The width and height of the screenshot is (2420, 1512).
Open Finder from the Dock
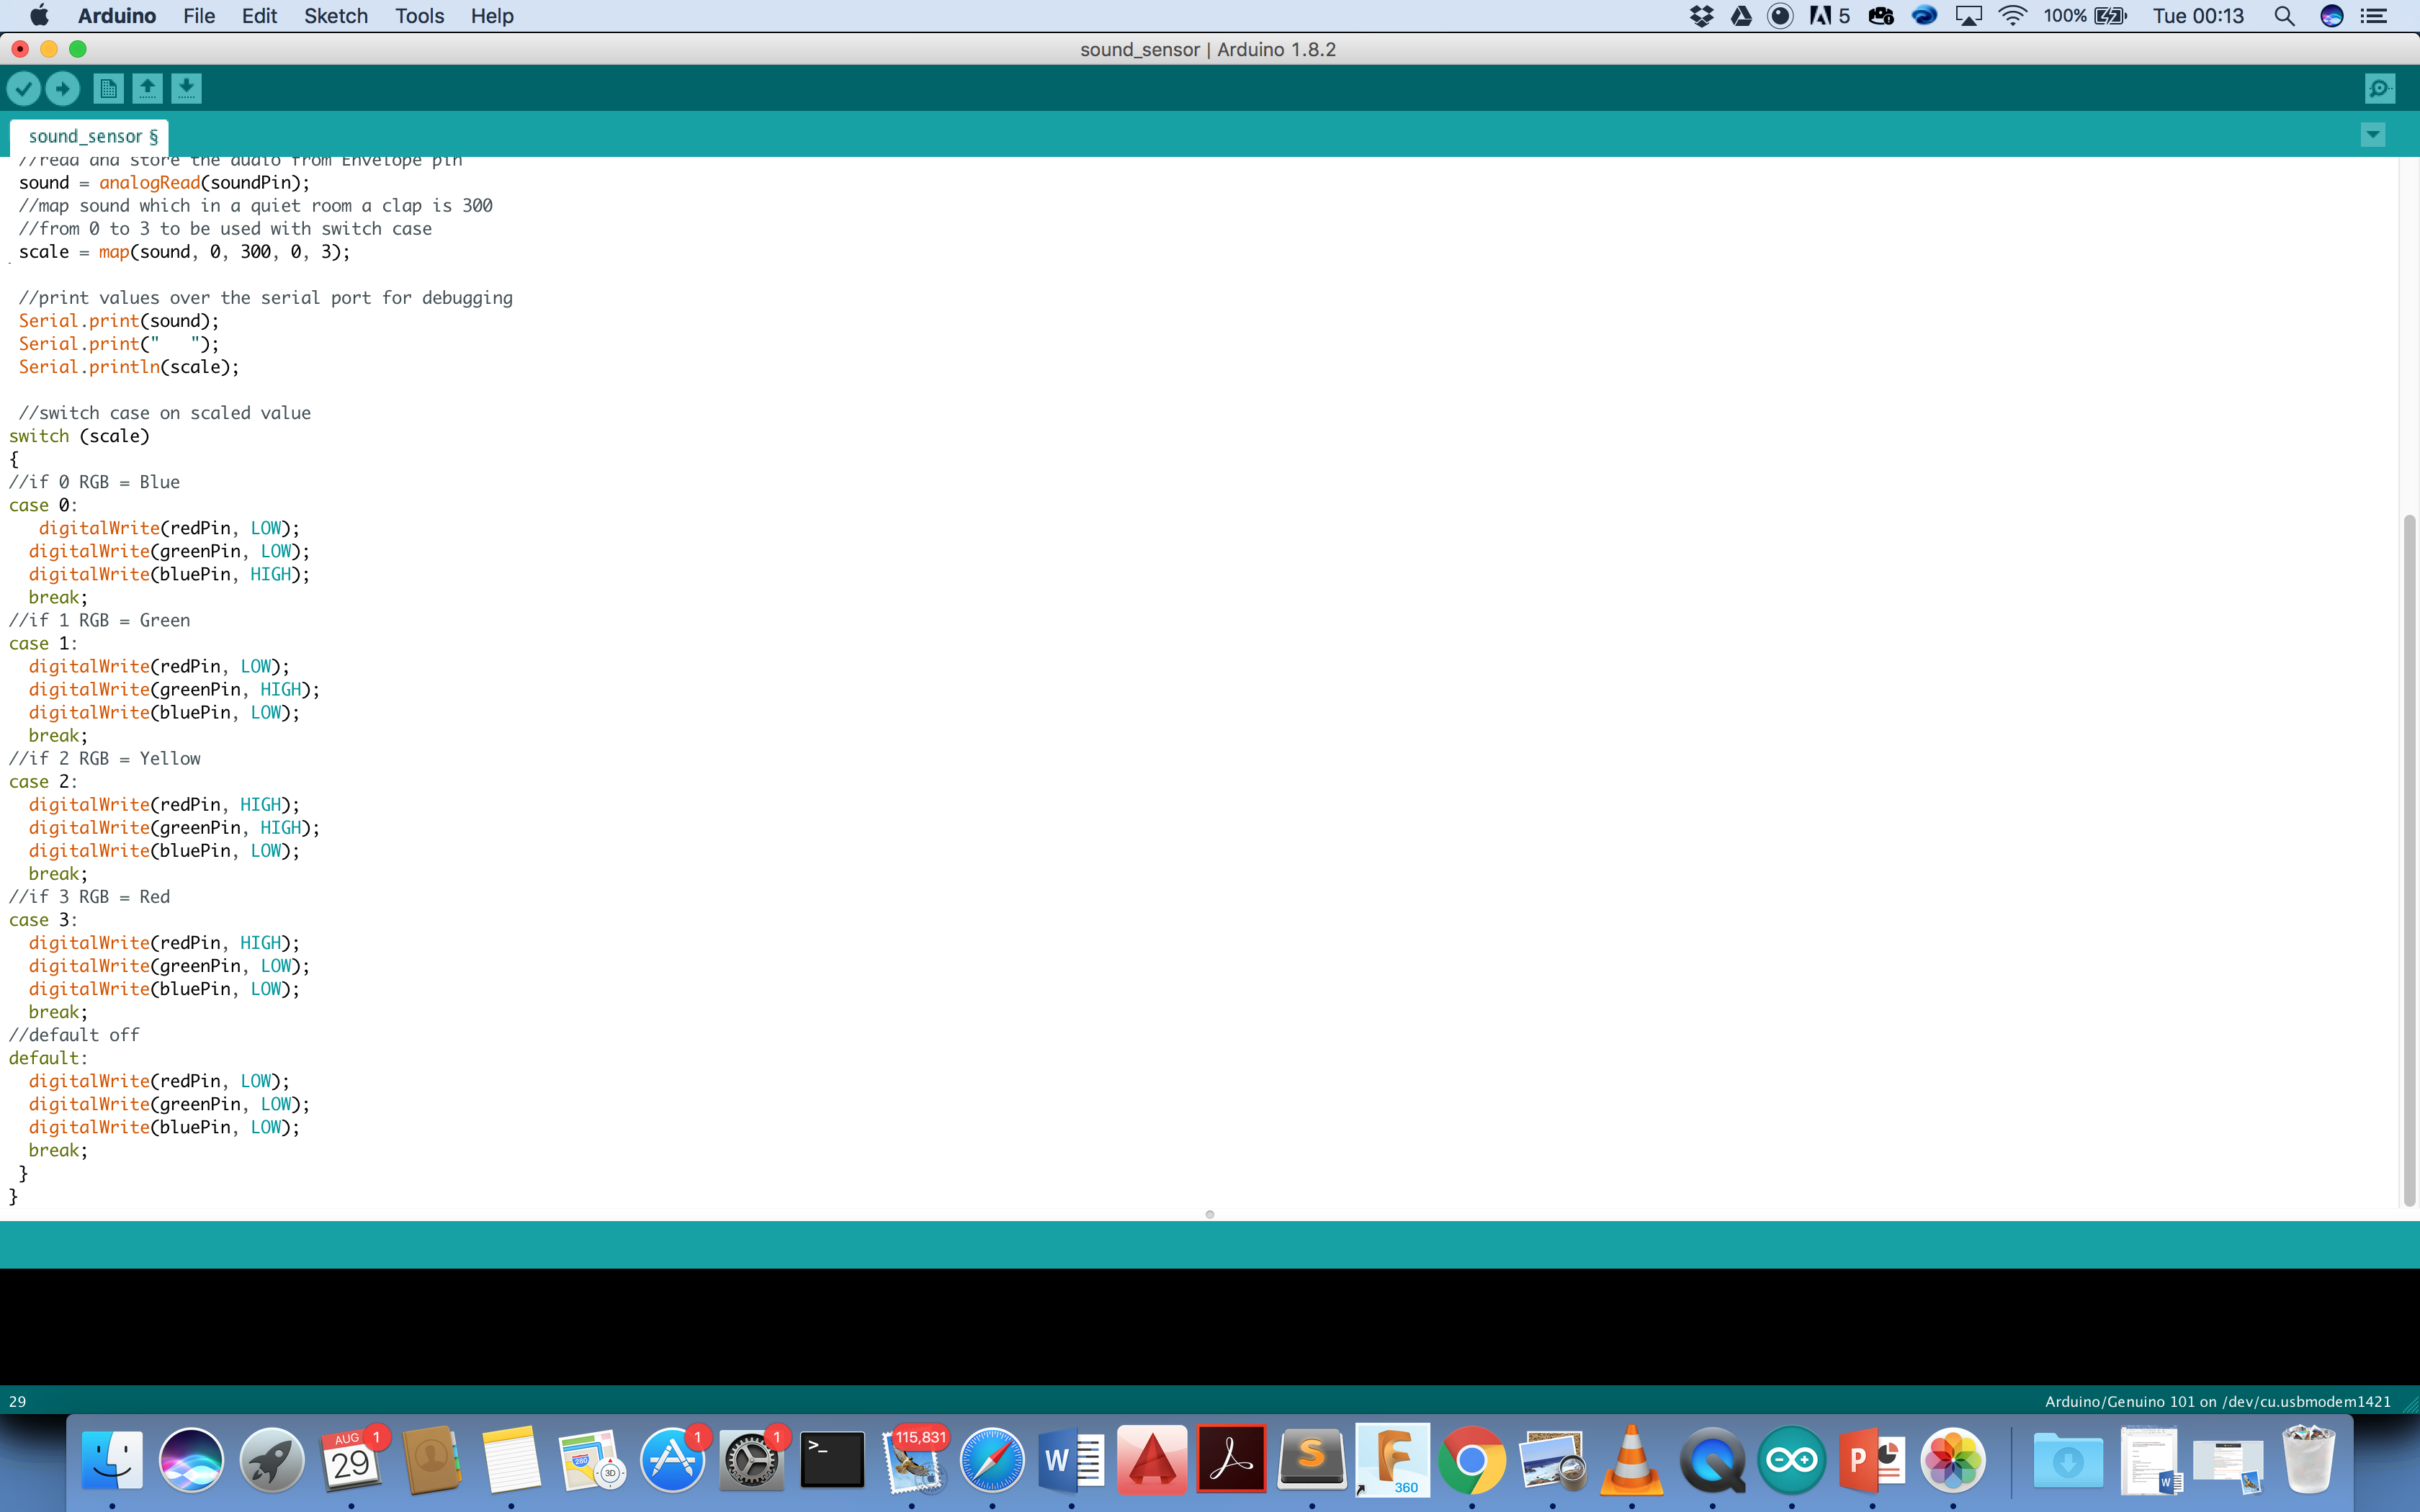(x=112, y=1460)
